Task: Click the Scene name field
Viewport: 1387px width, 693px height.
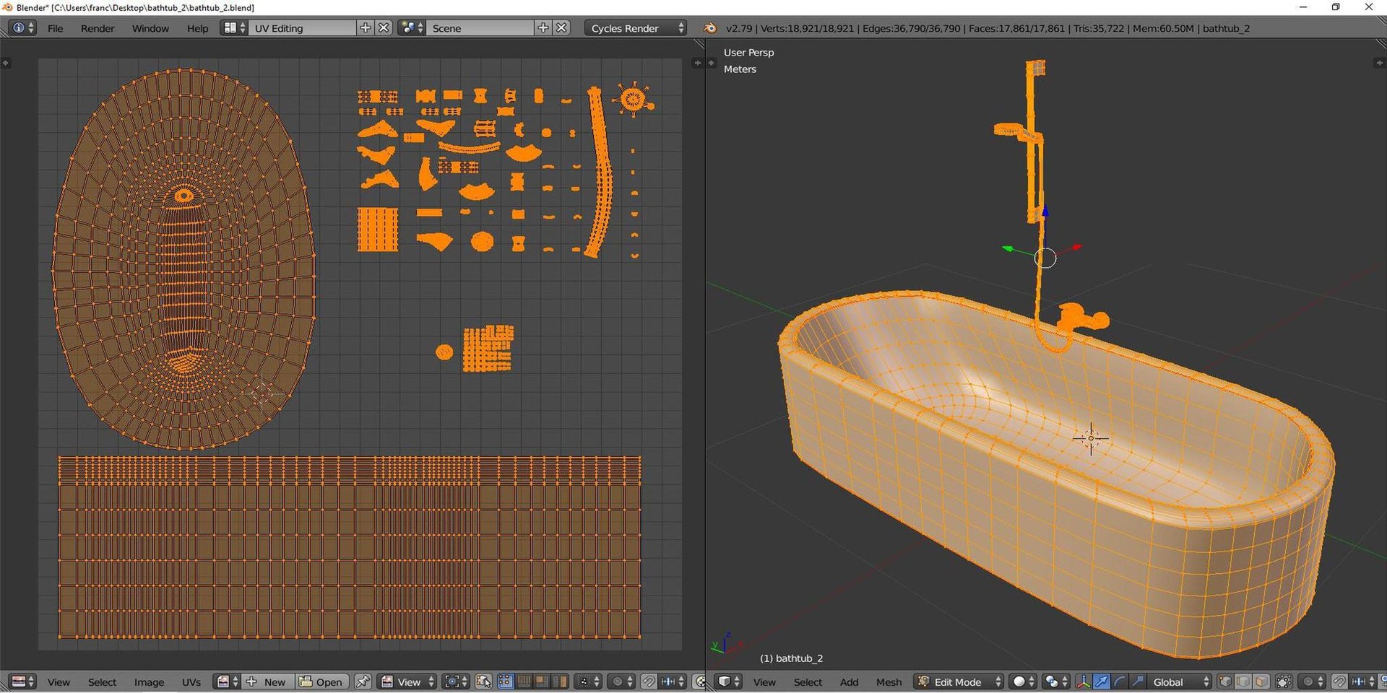Action: (x=480, y=28)
